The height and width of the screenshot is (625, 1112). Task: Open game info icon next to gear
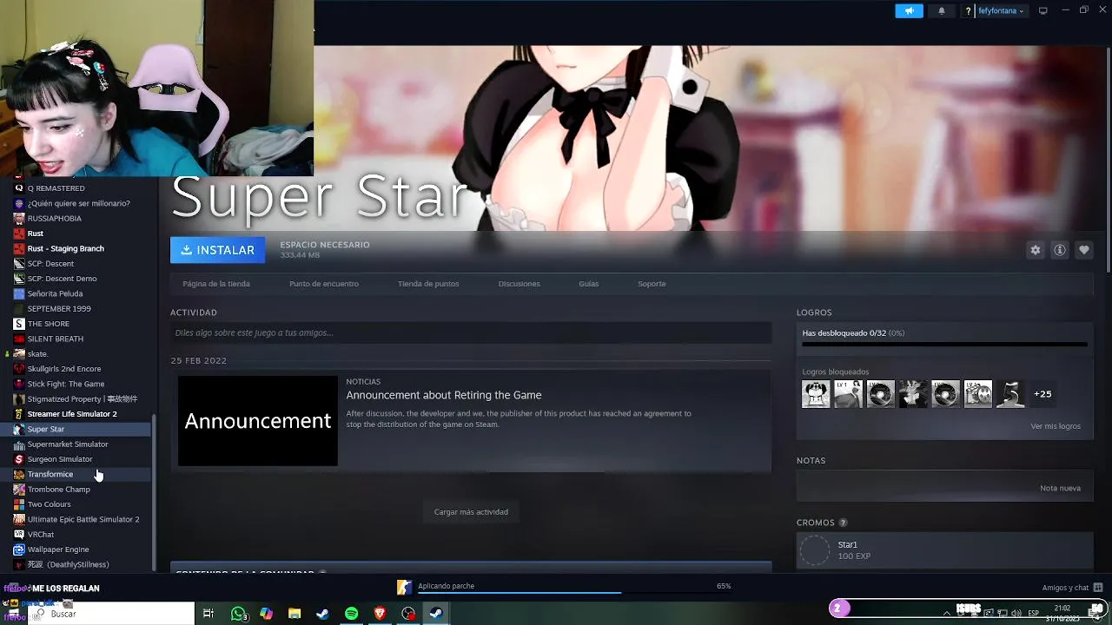coord(1060,250)
